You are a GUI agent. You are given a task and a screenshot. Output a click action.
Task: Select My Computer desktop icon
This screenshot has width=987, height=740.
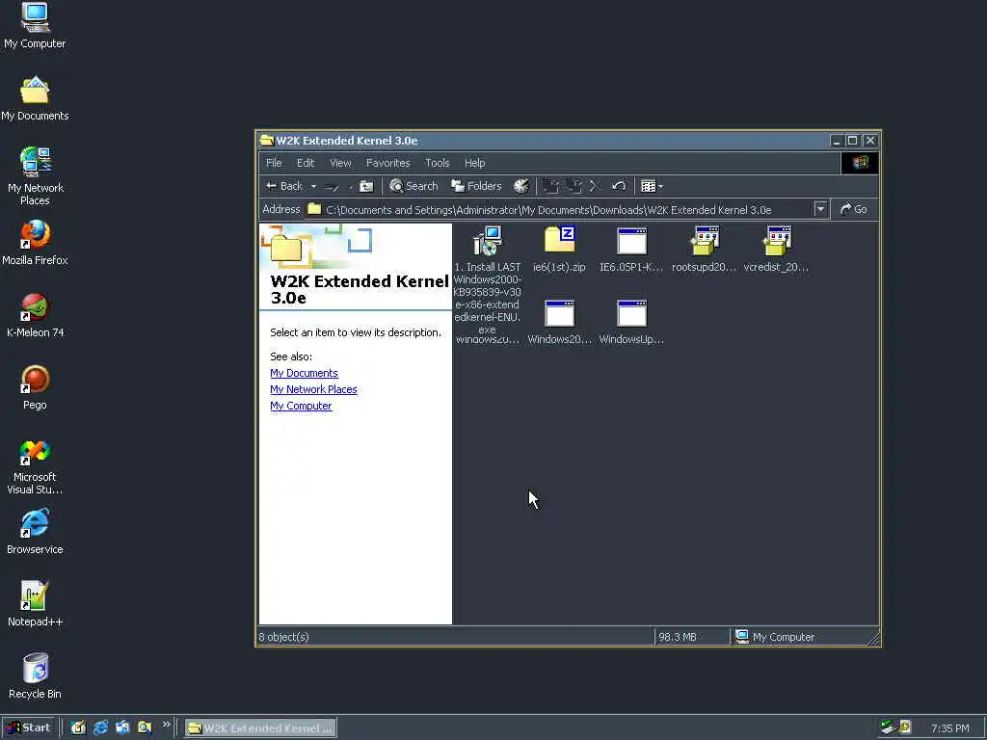point(35,25)
